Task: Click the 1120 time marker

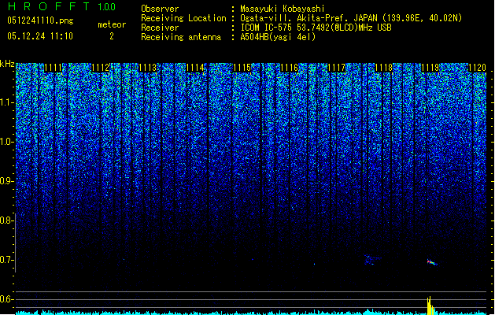Action: [x=478, y=68]
